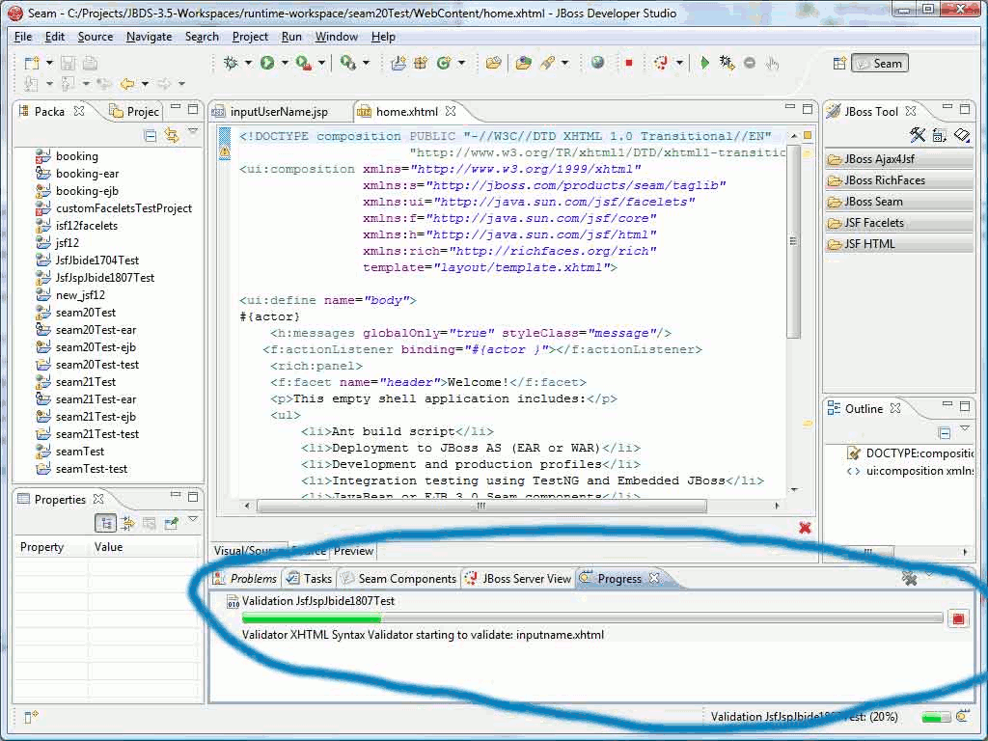The height and width of the screenshot is (741, 988).
Task: Open the Properties view menu arrow
Action: click(193, 520)
